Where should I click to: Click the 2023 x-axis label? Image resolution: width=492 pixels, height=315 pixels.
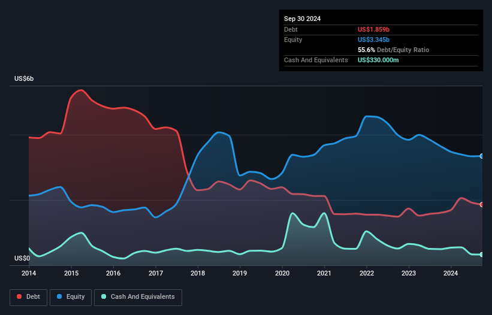(x=409, y=273)
